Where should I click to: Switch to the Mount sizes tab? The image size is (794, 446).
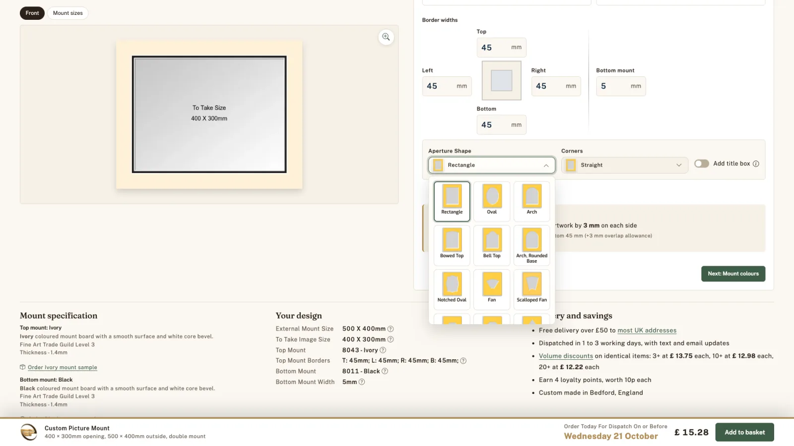point(68,13)
